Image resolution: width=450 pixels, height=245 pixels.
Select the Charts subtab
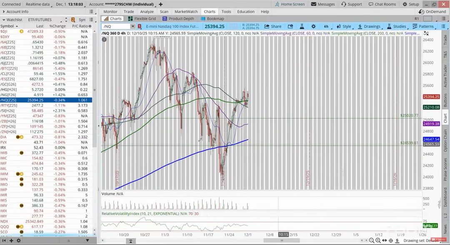(113, 19)
